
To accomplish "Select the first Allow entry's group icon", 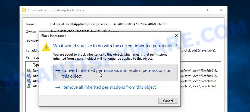I will 29,76.
